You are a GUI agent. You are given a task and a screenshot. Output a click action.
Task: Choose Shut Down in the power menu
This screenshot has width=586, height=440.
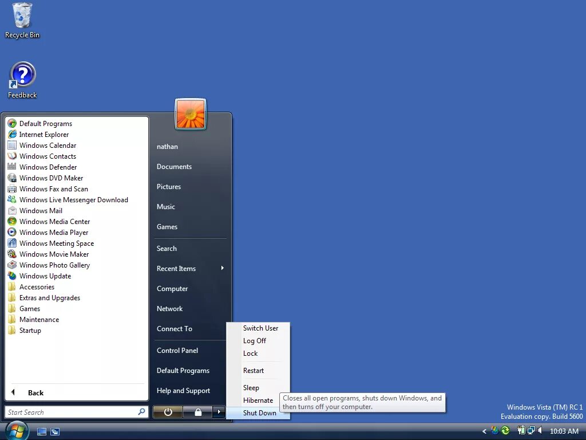click(259, 412)
